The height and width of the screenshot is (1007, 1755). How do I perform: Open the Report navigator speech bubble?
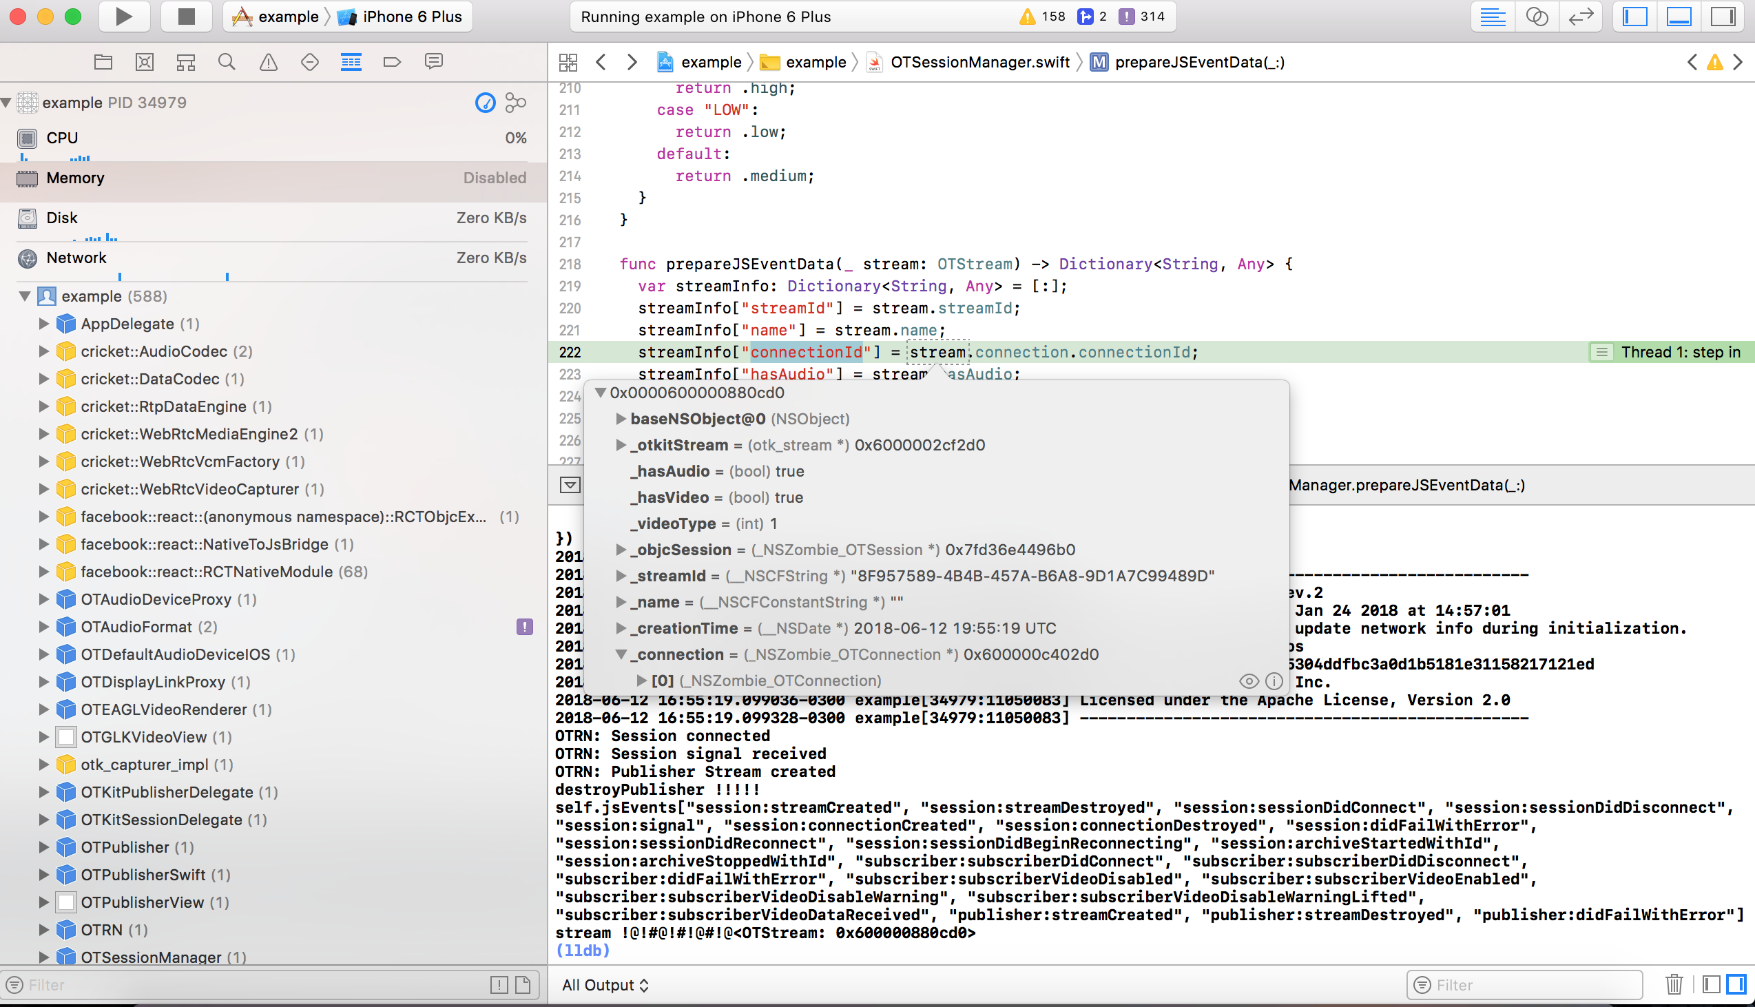[x=433, y=61]
